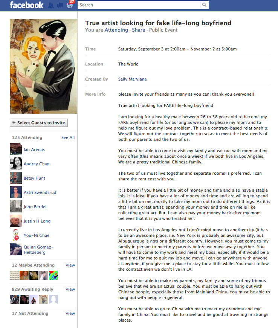Open the Attending RSVP link
Viewport: 278px width, 328px height.
(116, 30)
